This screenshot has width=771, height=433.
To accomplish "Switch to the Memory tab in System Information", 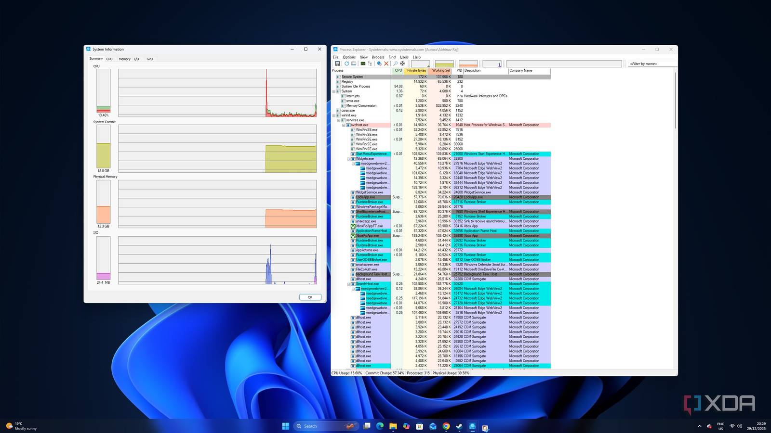I will tap(124, 59).
